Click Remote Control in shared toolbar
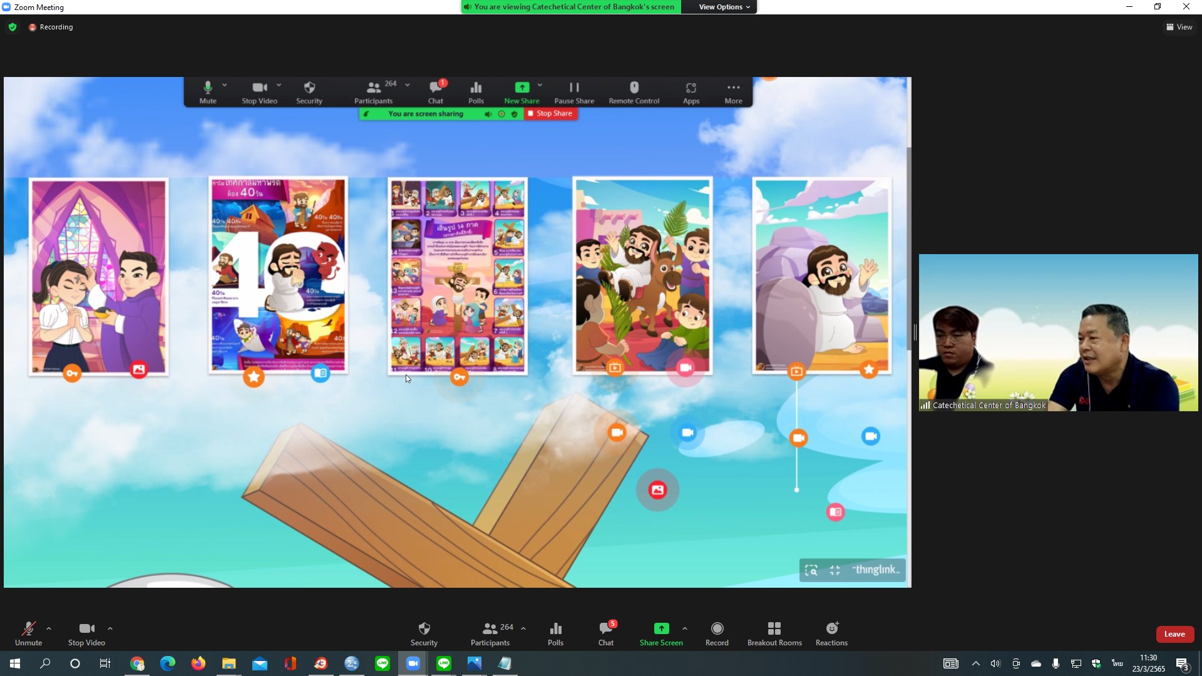Image resolution: width=1202 pixels, height=676 pixels. click(x=634, y=92)
